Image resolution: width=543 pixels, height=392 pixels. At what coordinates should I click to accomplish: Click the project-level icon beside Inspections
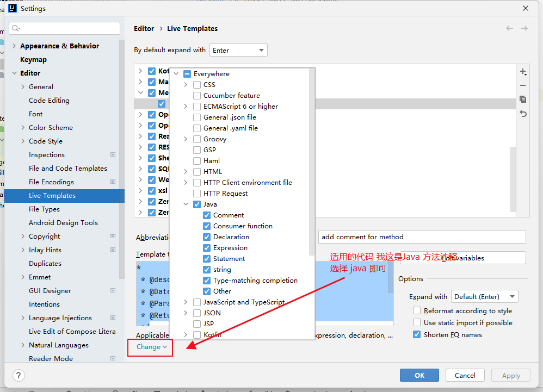point(113,155)
